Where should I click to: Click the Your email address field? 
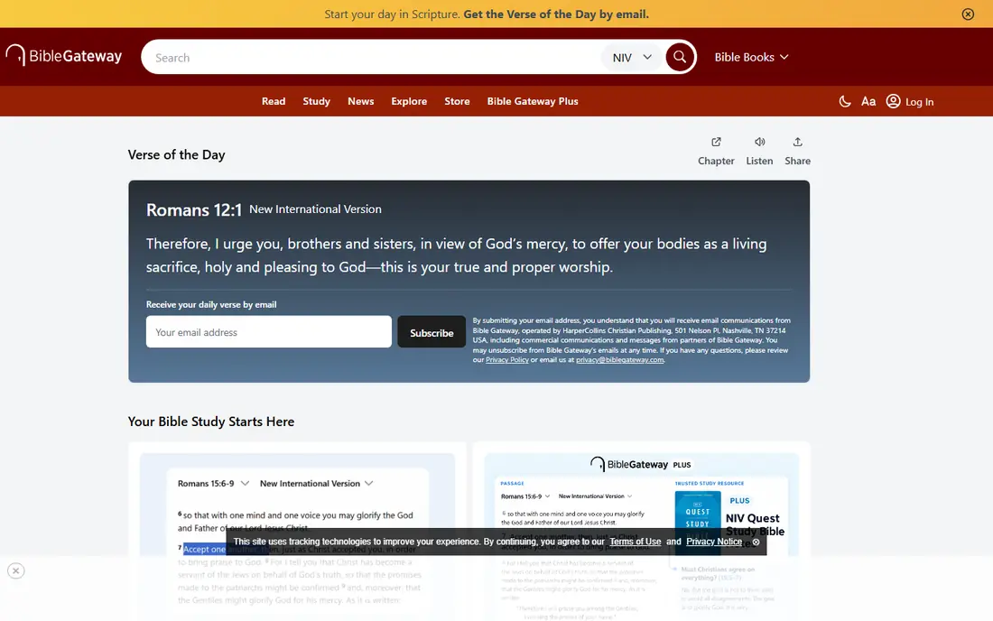[x=268, y=331]
